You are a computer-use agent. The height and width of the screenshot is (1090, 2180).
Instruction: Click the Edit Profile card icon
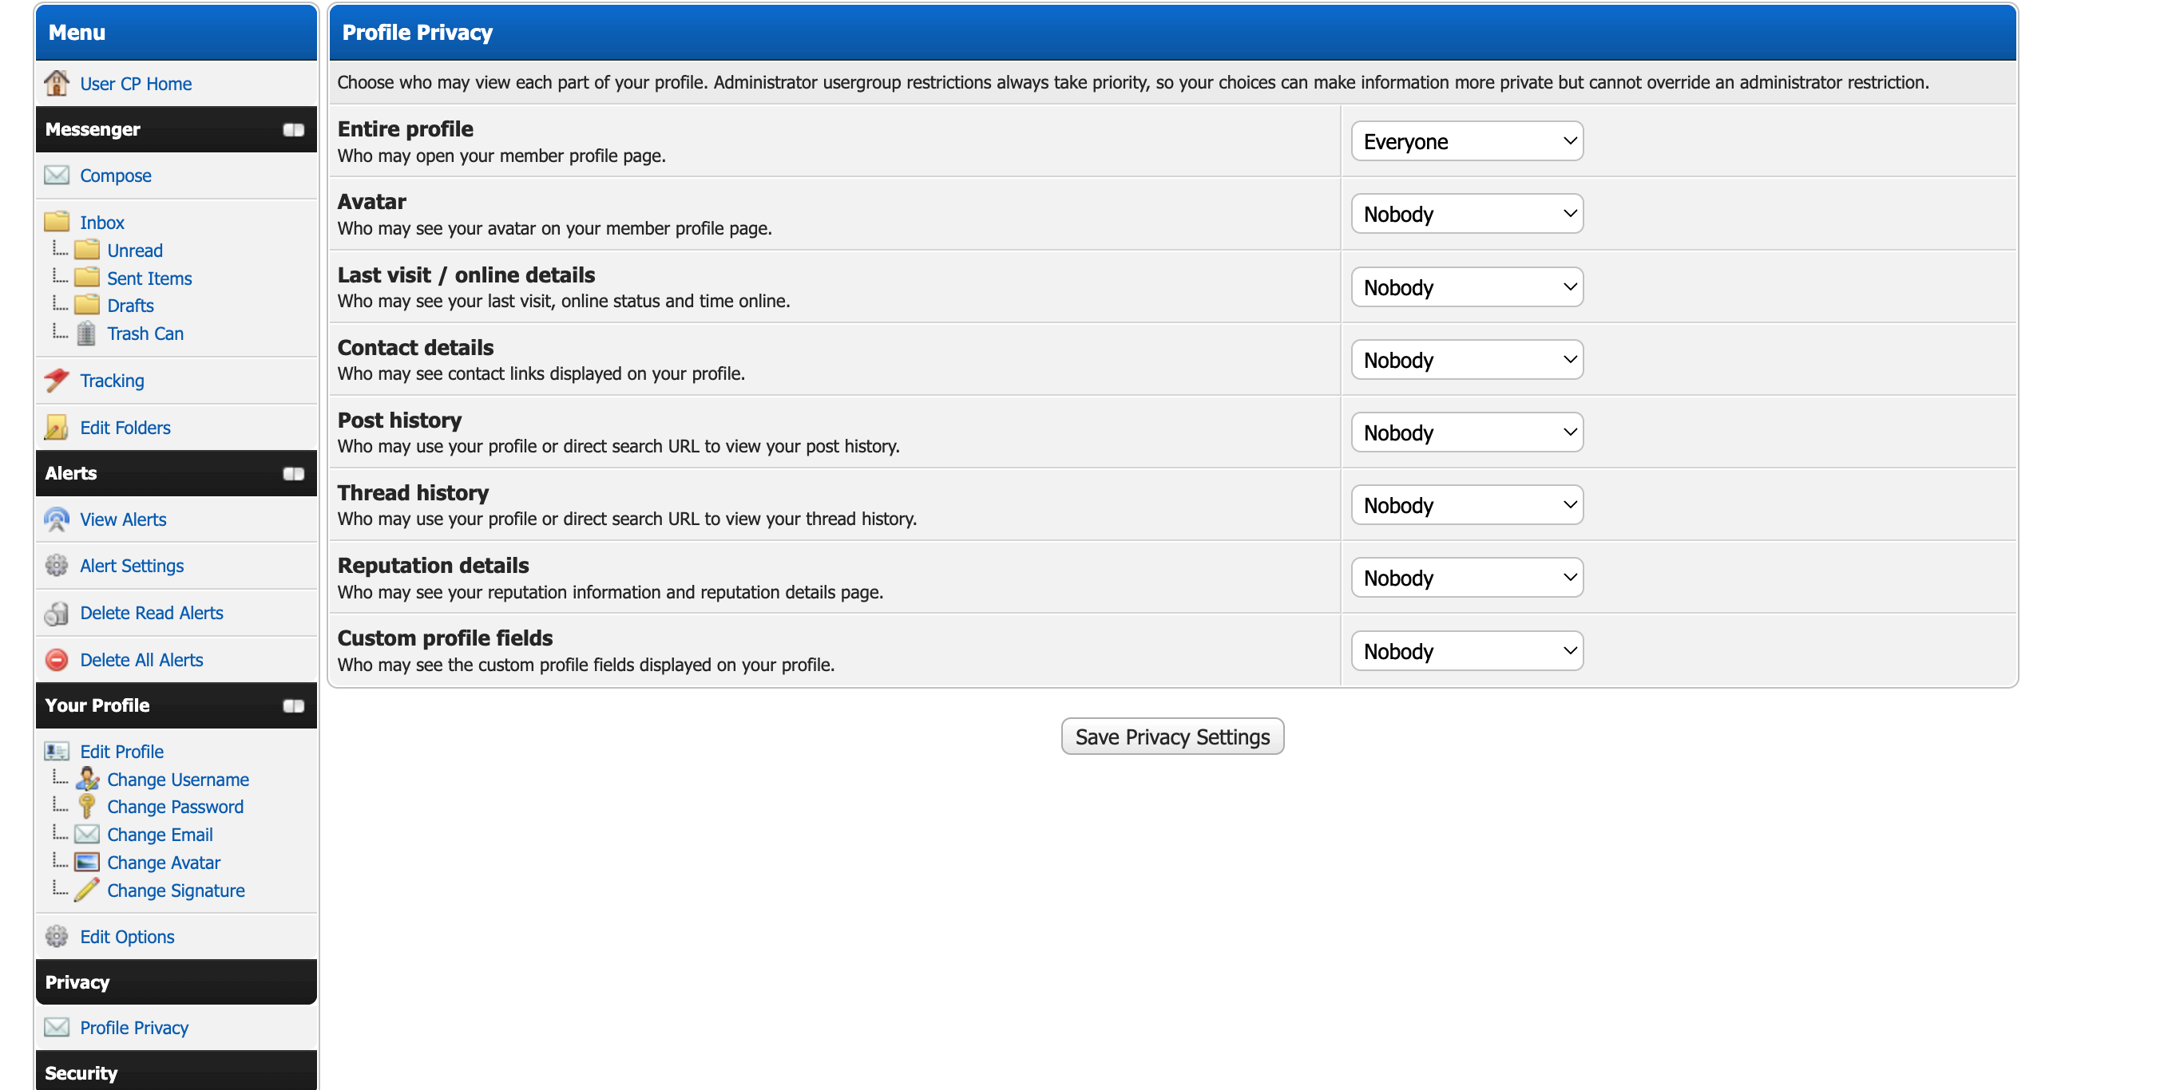[x=57, y=751]
